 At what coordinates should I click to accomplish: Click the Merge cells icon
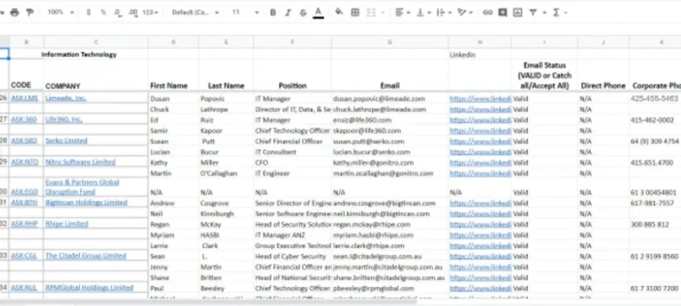370,13
